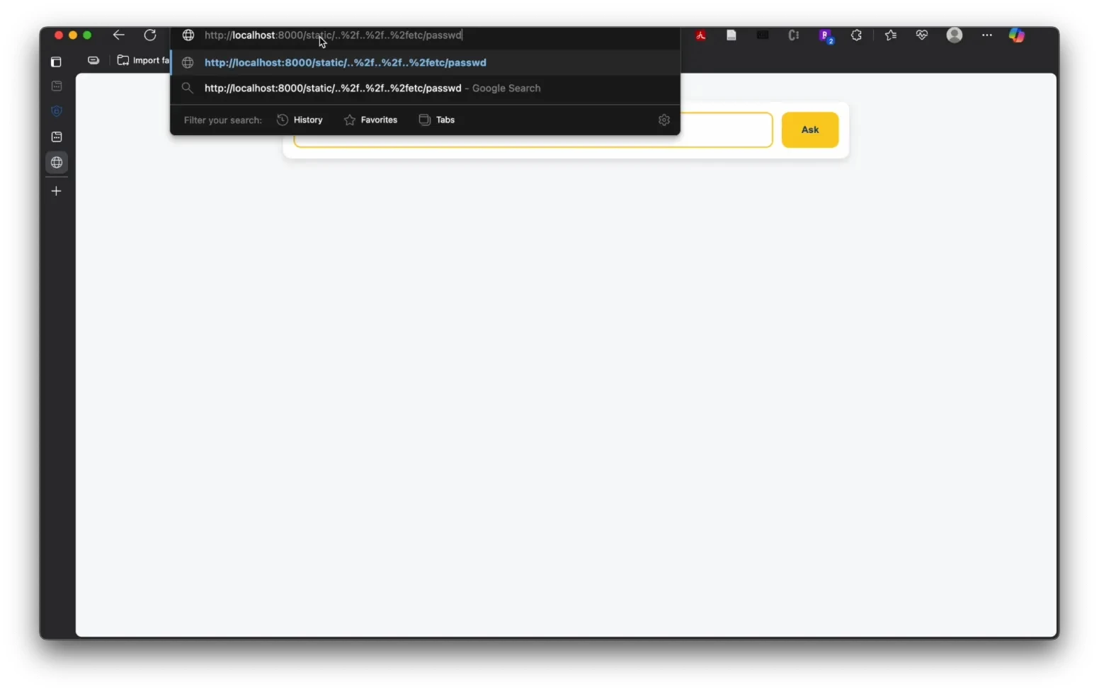Click the yellow Ask button
Screen dimensions: 1099x692
point(810,130)
